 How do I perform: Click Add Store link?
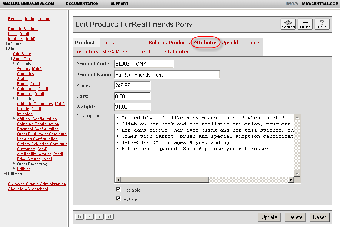[x=22, y=54]
